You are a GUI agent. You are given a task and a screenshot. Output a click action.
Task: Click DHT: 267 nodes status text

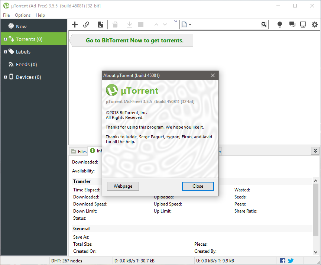pos(67,261)
